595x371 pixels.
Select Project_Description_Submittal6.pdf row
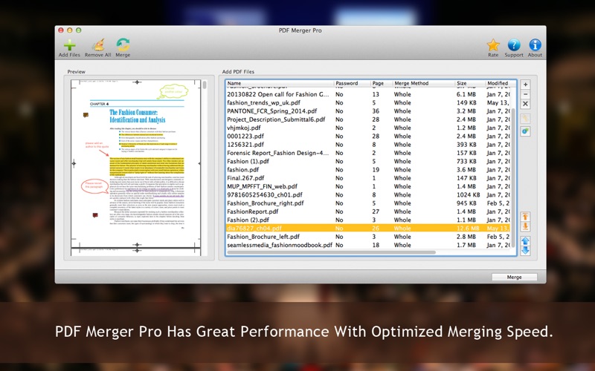[x=368, y=119]
